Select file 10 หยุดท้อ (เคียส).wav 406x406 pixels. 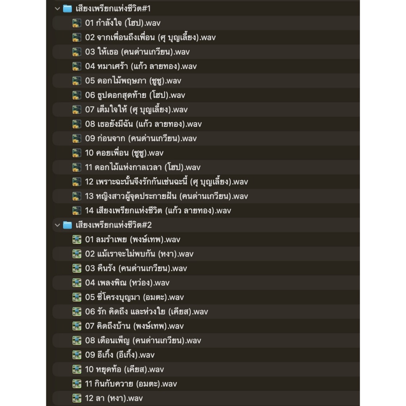tap(206, 370)
